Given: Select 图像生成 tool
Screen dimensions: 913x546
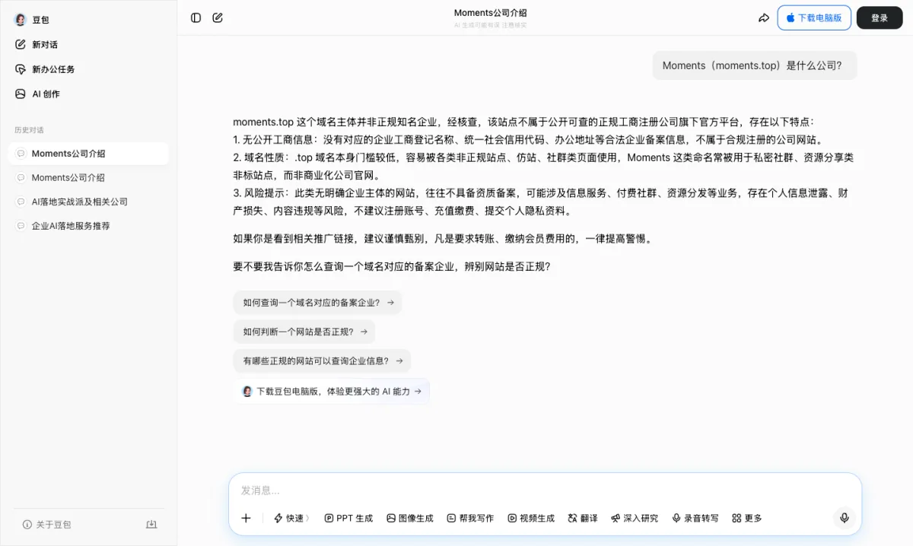Looking at the screenshot, I should click(x=409, y=518).
